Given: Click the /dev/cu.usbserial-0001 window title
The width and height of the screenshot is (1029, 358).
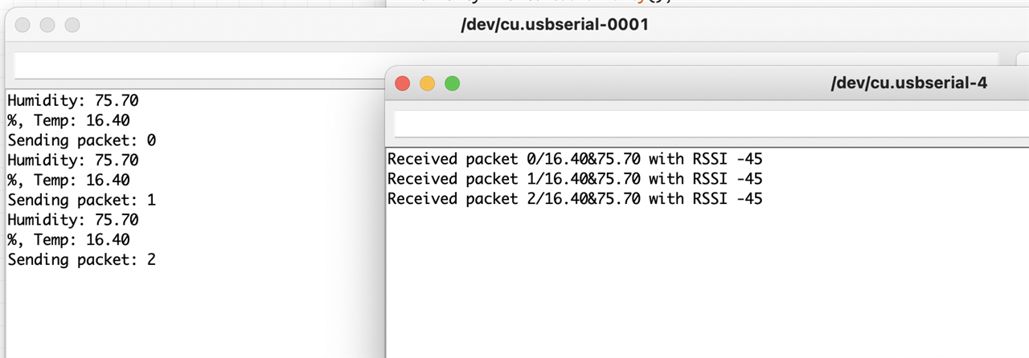Looking at the screenshot, I should (554, 25).
